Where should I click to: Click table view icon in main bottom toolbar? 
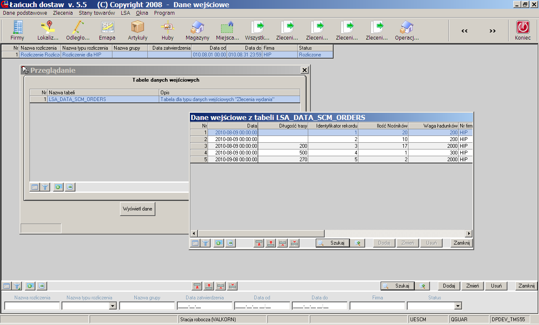click(x=7, y=286)
